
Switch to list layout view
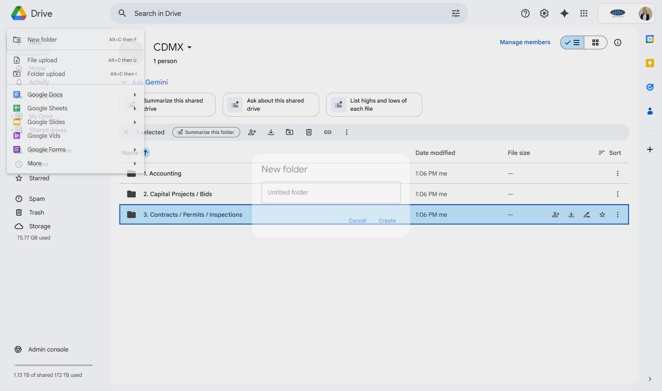[573, 42]
